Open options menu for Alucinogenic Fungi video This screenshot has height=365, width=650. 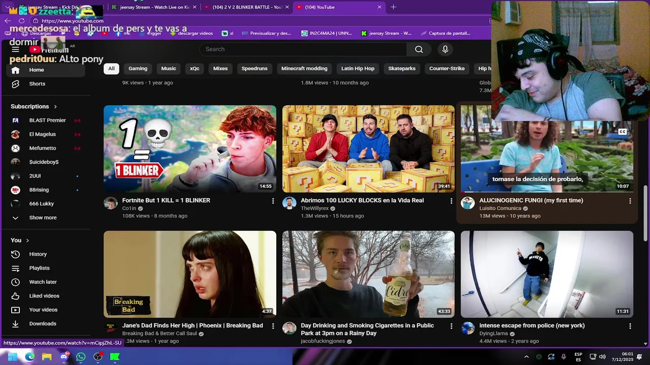630,201
